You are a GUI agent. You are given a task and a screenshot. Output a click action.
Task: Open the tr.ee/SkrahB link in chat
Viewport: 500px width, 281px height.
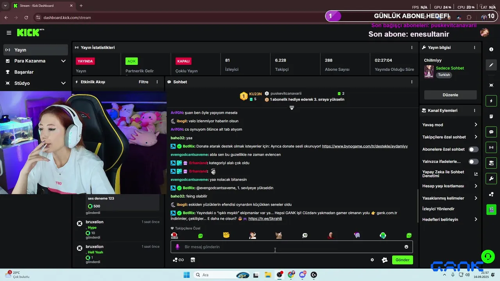coord(265,219)
